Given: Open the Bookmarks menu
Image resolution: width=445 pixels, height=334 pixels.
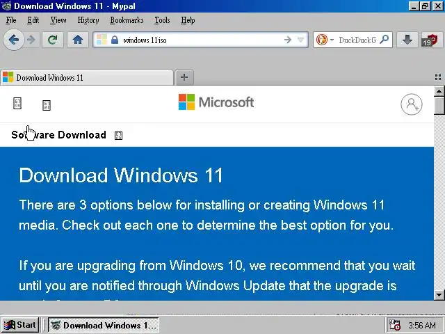Looking at the screenshot, I should pos(127,20).
